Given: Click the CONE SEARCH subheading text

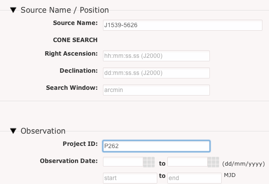Looking at the screenshot, I should click(x=75, y=39).
